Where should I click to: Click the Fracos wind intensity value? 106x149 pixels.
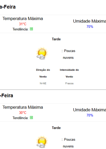click(x=69, y=83)
